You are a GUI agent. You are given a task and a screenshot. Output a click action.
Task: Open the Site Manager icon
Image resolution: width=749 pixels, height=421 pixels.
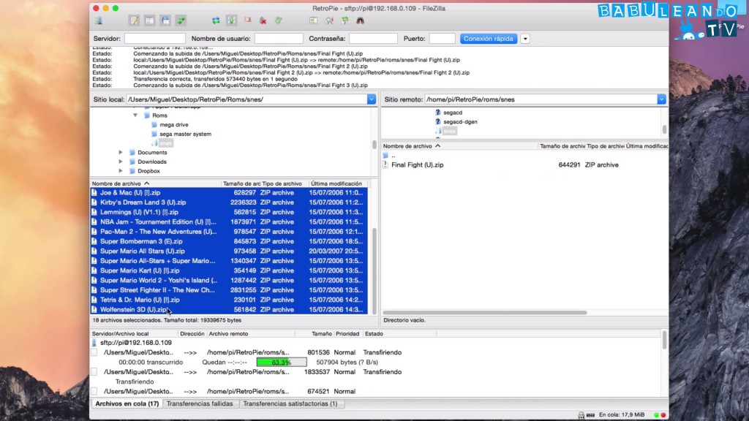point(99,20)
